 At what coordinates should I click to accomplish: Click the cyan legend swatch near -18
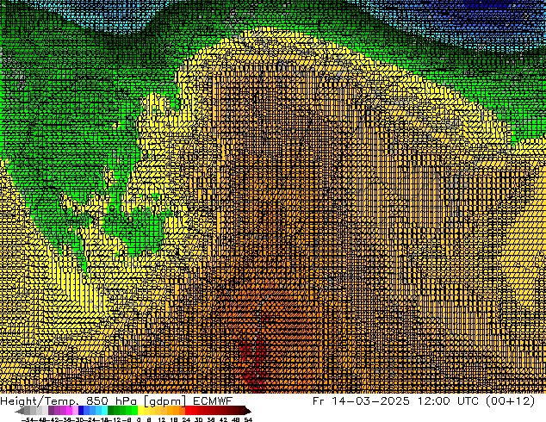[105, 410]
